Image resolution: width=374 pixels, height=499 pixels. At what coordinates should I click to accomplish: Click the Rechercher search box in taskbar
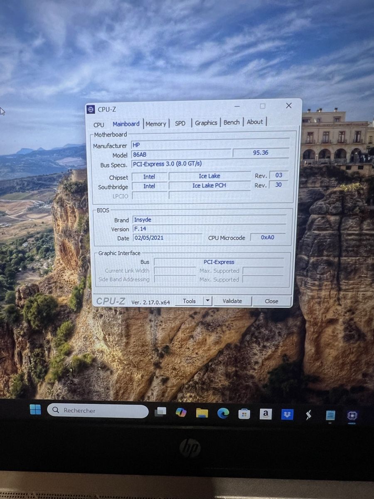coord(98,411)
